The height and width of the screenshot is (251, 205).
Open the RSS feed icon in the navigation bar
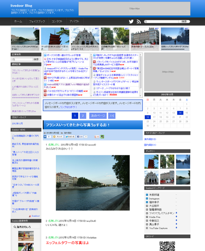139,22
